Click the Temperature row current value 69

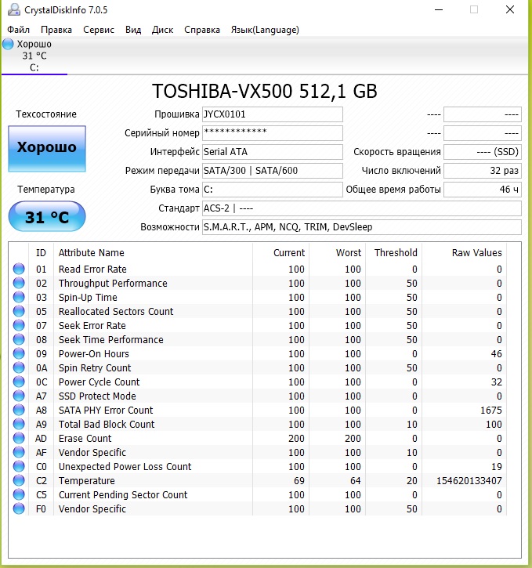pyautogui.click(x=299, y=481)
